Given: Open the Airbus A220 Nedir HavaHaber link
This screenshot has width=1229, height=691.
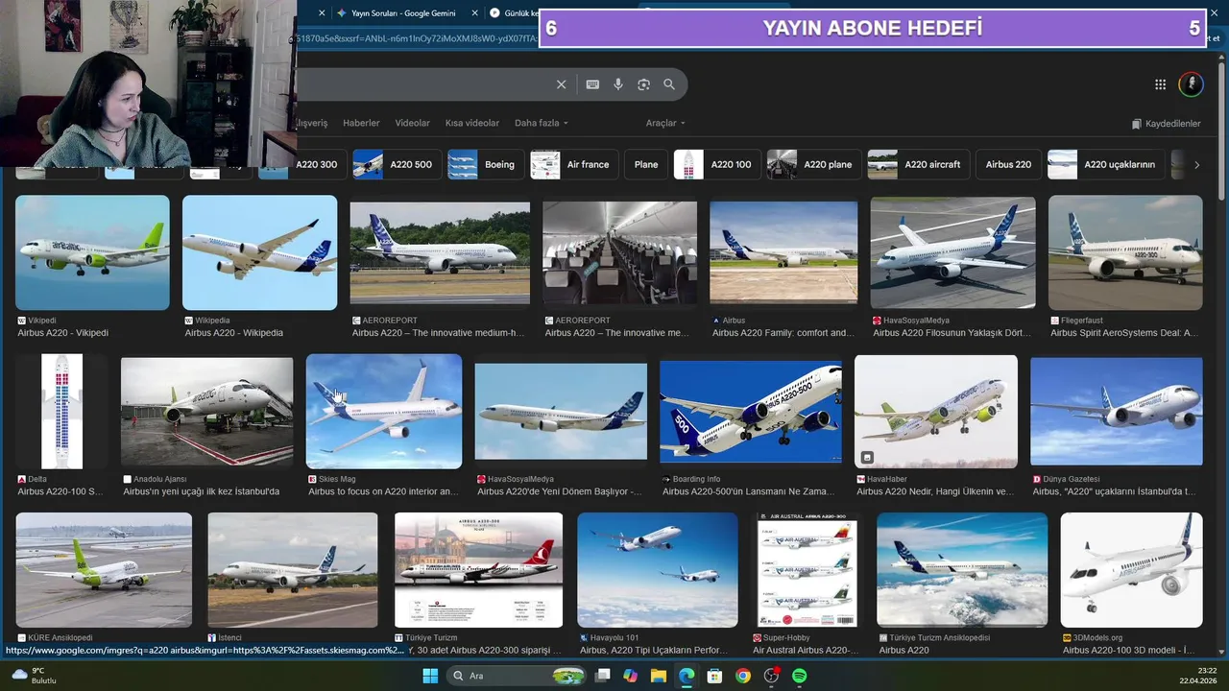Looking at the screenshot, I should (935, 491).
